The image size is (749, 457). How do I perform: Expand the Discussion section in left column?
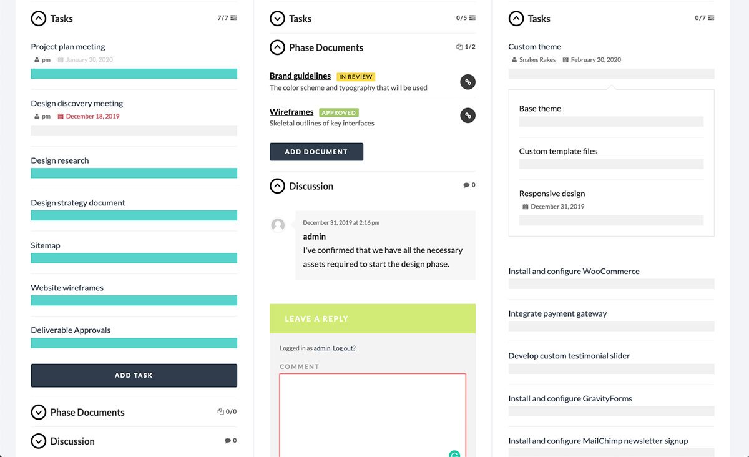pos(39,441)
